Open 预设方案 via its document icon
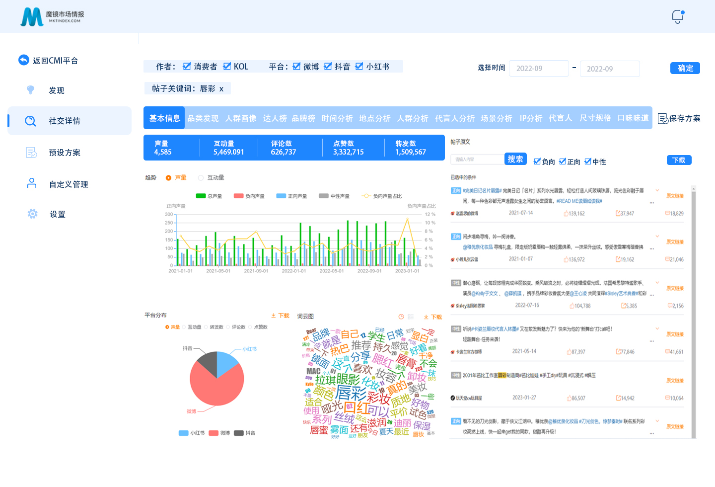This screenshot has width=715, height=487. tap(31, 153)
